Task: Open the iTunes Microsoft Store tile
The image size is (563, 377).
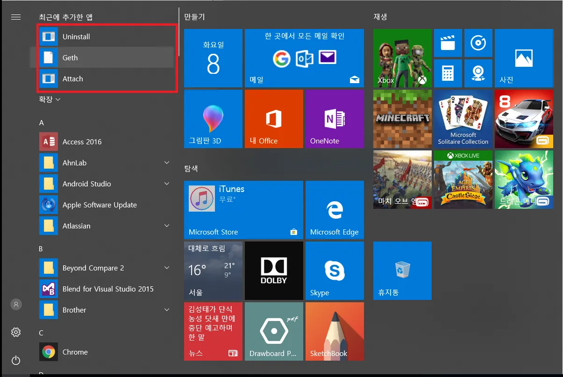Action: coord(243,210)
